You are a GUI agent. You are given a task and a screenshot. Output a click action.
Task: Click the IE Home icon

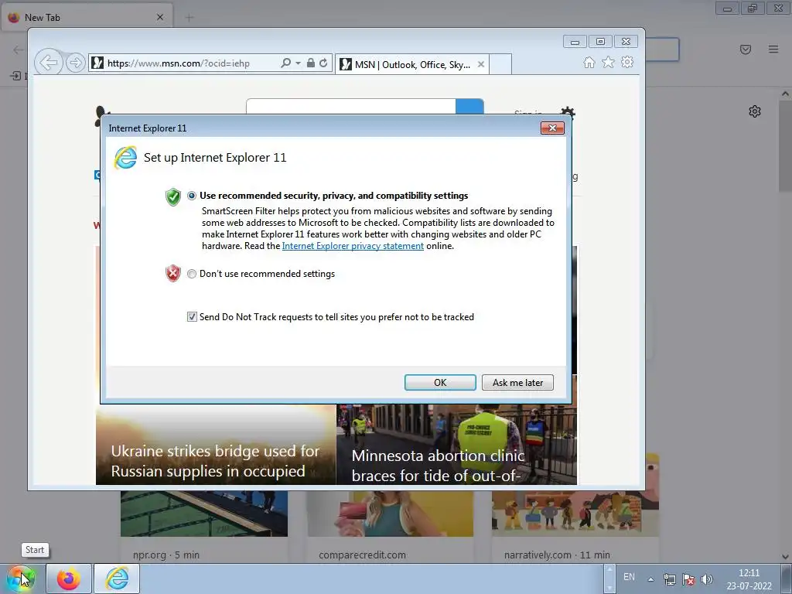tap(589, 62)
